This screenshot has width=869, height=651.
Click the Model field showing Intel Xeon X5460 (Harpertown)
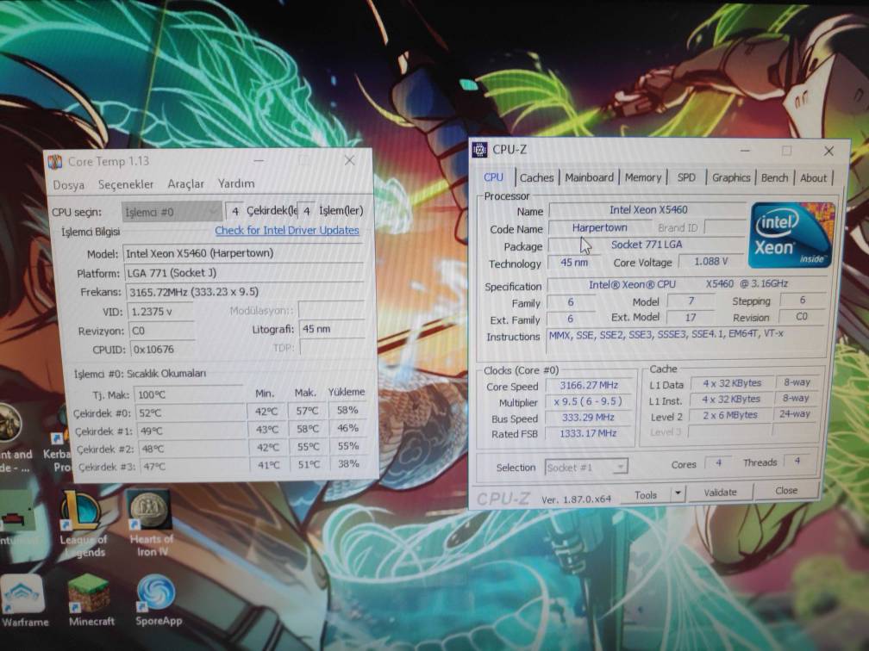coord(242,253)
